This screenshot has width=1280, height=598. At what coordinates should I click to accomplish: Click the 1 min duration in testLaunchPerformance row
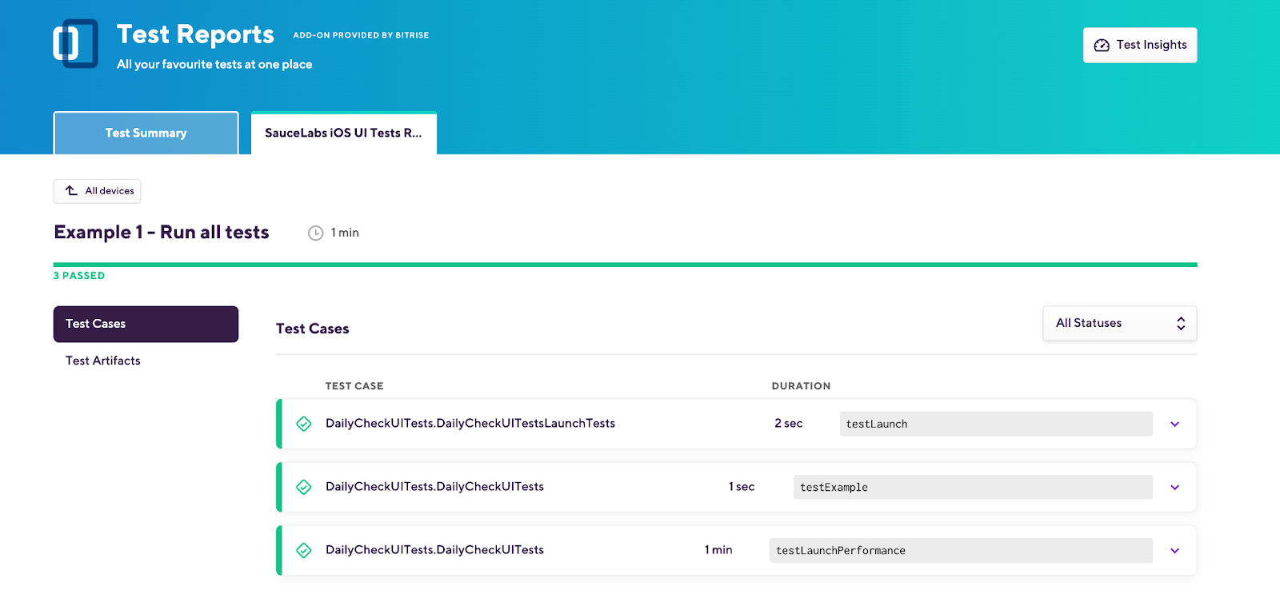[x=718, y=550]
